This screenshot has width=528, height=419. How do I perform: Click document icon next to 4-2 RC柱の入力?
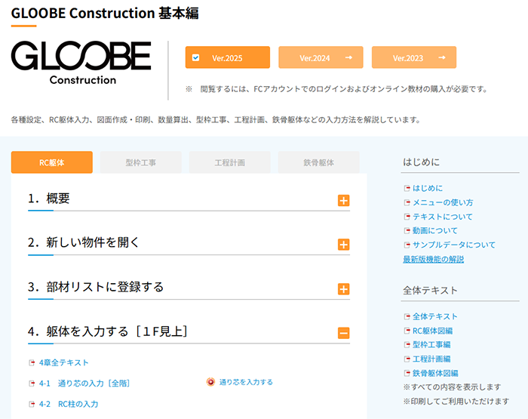pos(32,404)
